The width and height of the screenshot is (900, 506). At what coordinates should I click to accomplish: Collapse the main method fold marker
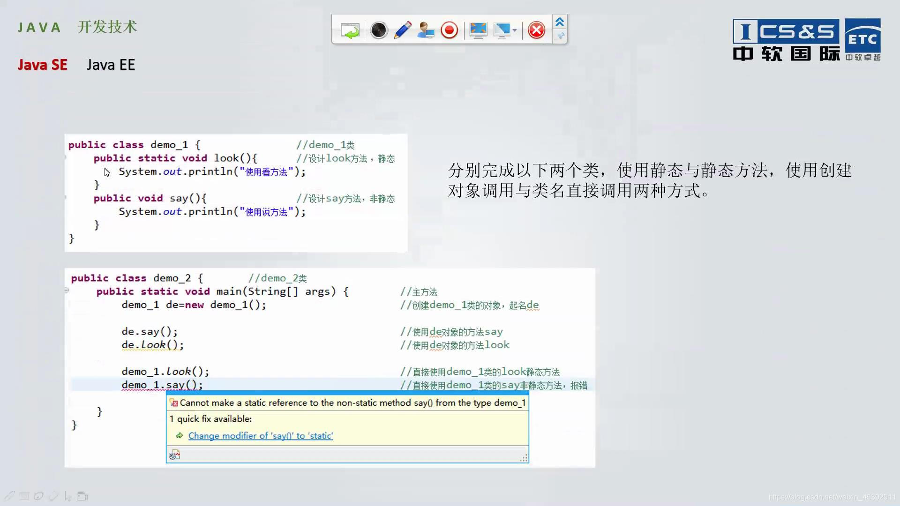(x=67, y=290)
